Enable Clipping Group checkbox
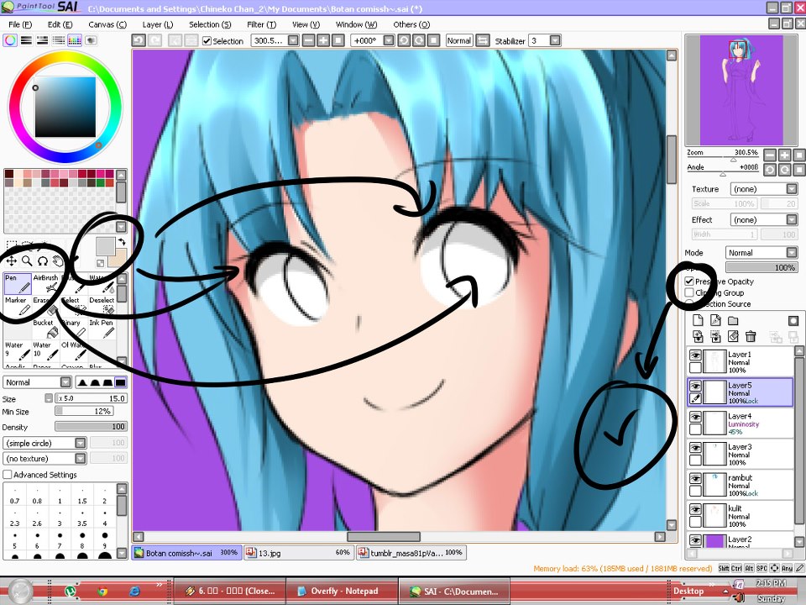 (x=689, y=292)
